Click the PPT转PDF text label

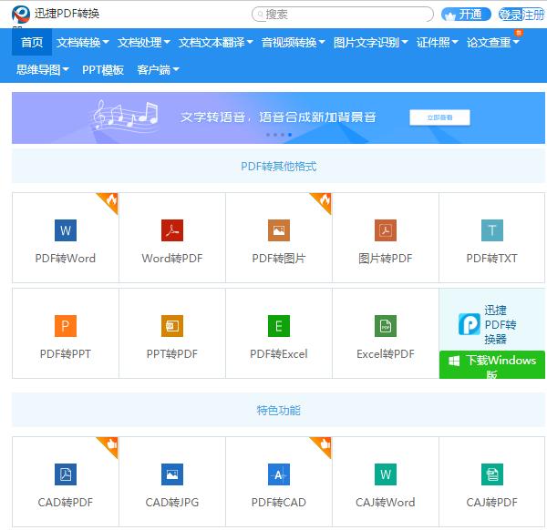(172, 353)
